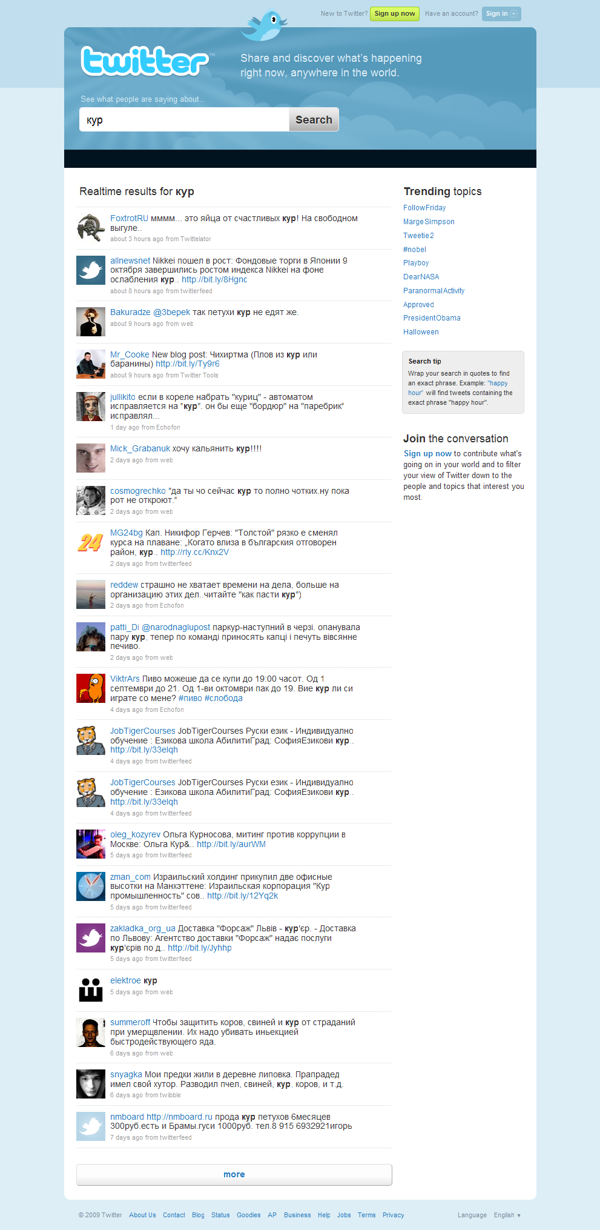Open Playboy trending topic
This screenshot has height=1230, width=600.
click(416, 263)
